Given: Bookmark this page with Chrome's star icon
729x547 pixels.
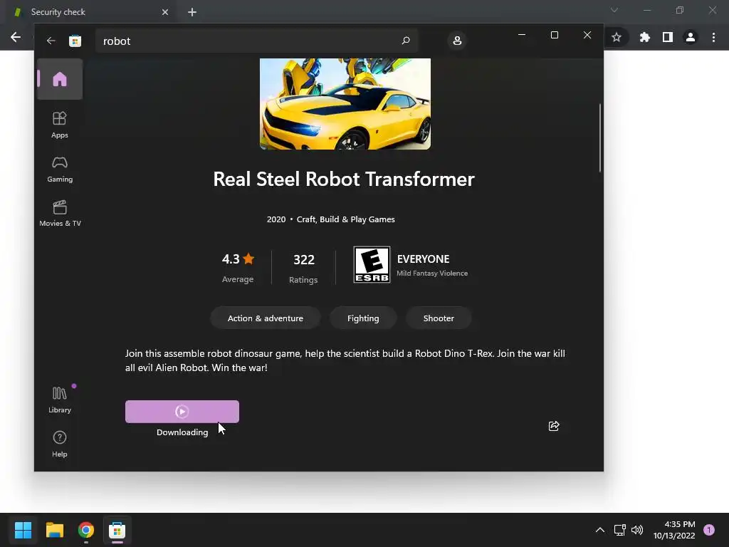Looking at the screenshot, I should coord(617,37).
